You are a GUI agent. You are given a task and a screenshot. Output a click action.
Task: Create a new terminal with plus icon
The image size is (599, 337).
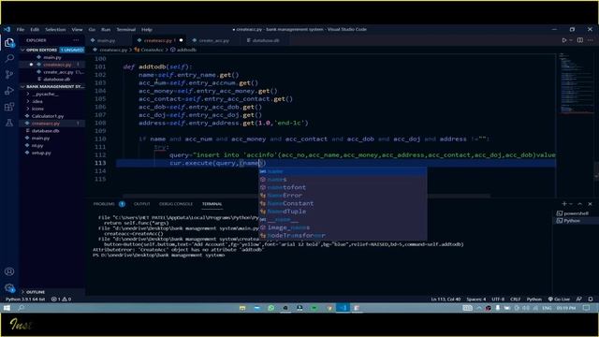click(563, 204)
